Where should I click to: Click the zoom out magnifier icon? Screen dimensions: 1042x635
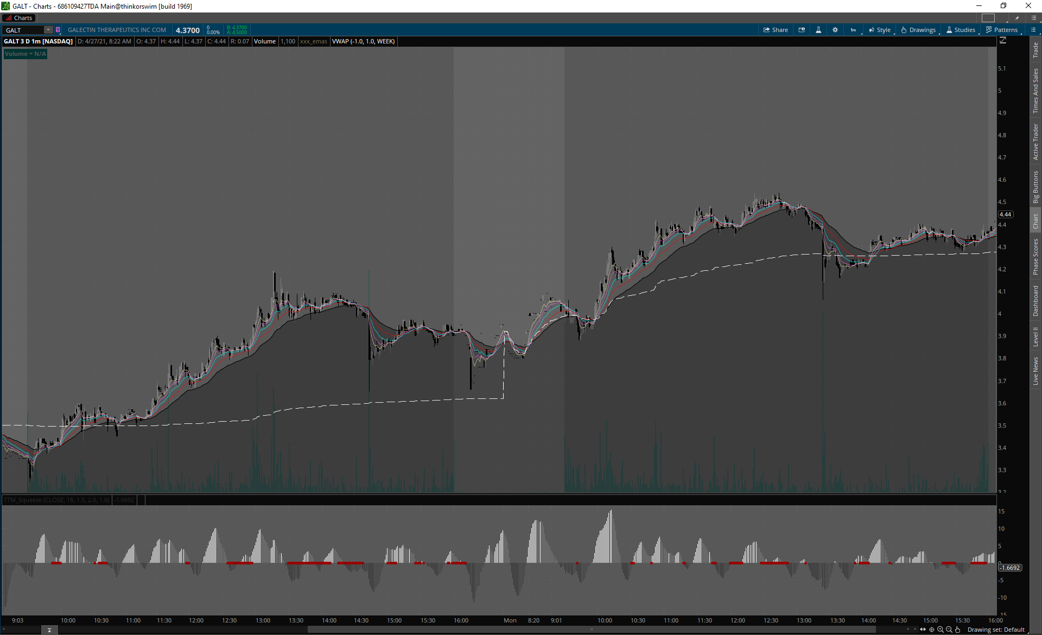[949, 630]
